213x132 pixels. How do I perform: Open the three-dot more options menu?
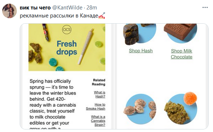205,7
